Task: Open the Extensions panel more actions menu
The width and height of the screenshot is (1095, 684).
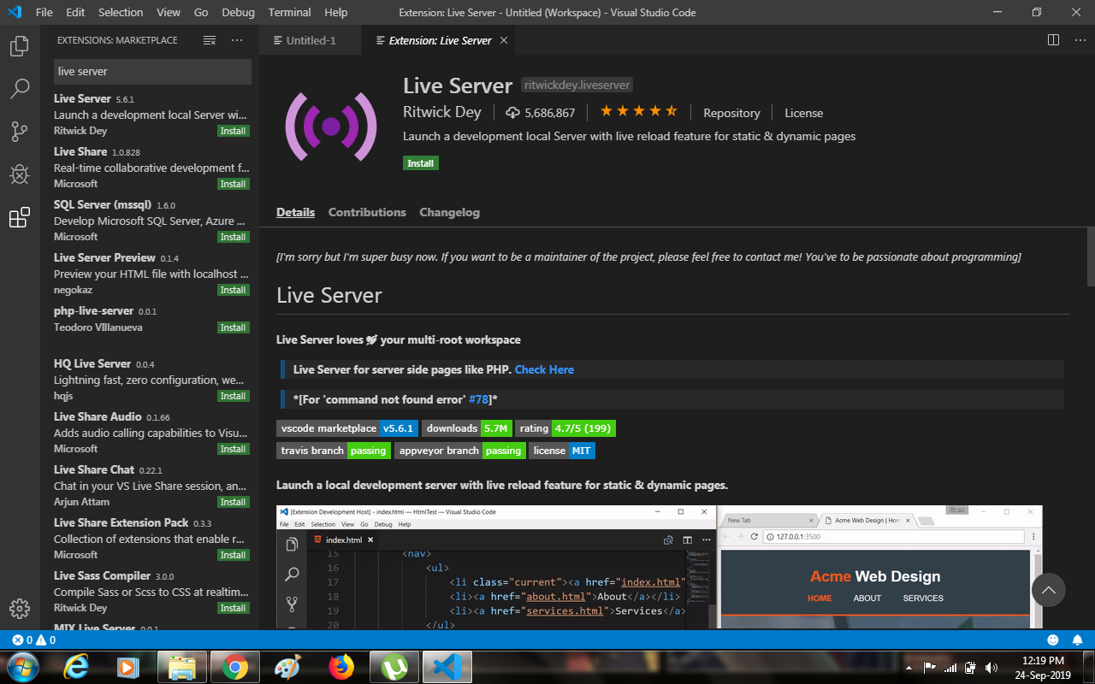Action: point(237,40)
